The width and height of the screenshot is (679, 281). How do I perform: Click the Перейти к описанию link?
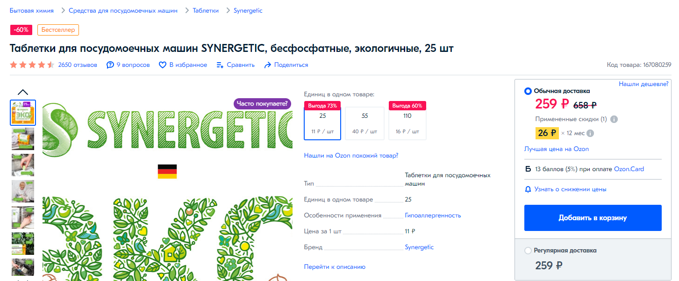tap(335, 267)
